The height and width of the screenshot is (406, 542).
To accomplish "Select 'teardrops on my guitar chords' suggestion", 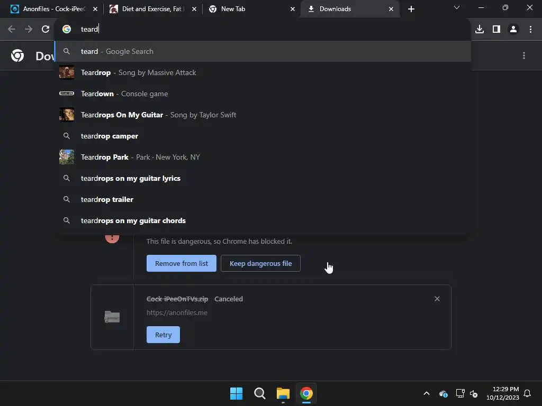I will 263,220.
